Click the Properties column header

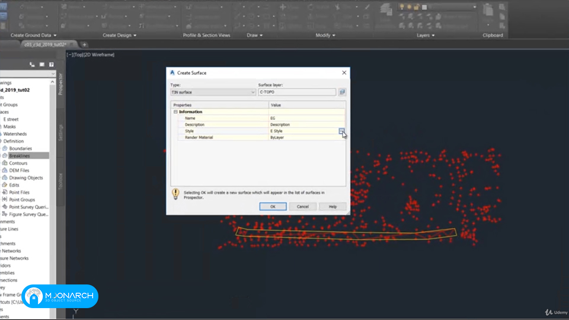[x=219, y=105]
